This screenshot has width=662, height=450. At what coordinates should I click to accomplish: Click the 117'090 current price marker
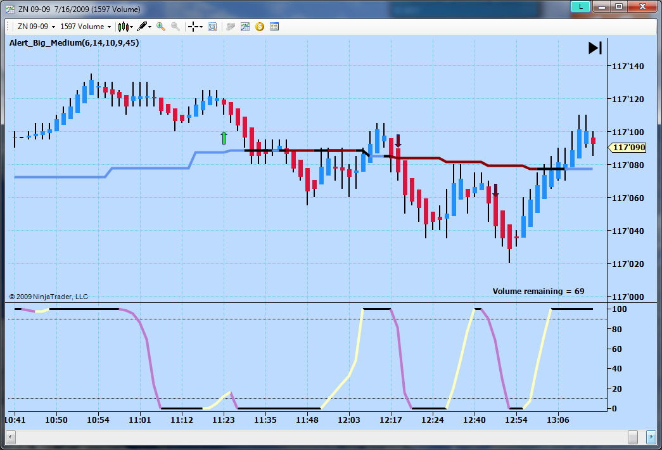coord(627,148)
